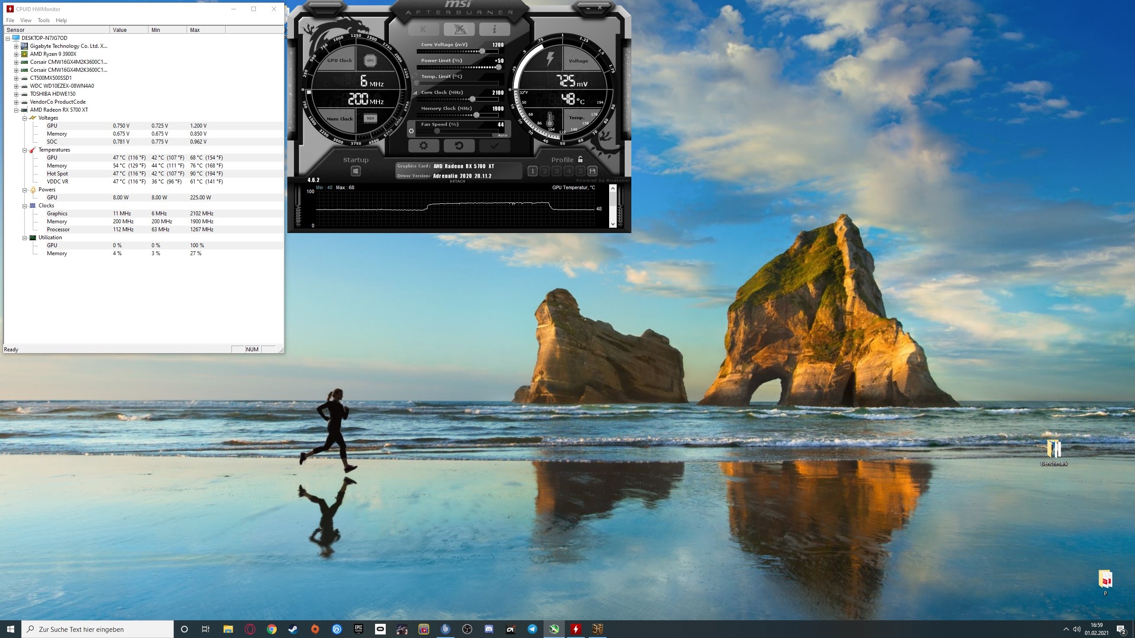Open fan speed settings gear icon
The height and width of the screenshot is (638, 1135).
pos(411,131)
